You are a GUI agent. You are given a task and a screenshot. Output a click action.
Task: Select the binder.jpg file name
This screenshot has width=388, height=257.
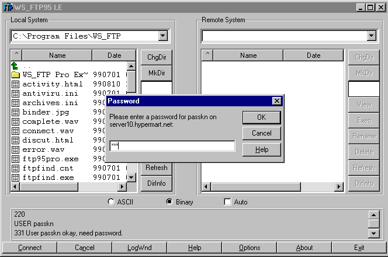pyautogui.click(x=46, y=112)
